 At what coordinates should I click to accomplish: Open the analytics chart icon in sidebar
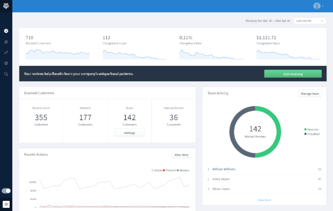click(x=6, y=52)
